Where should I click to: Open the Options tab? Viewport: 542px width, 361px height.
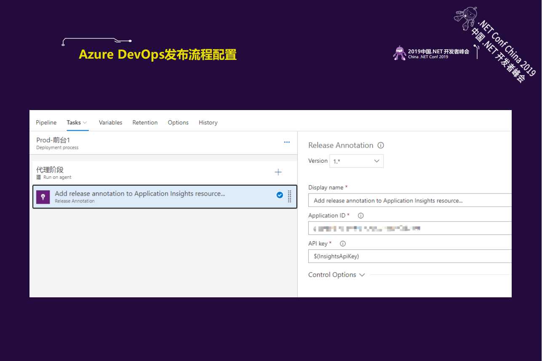click(x=178, y=122)
